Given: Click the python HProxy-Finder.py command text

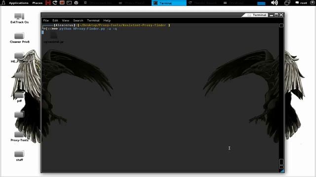Looking at the screenshot, I should (x=88, y=29).
